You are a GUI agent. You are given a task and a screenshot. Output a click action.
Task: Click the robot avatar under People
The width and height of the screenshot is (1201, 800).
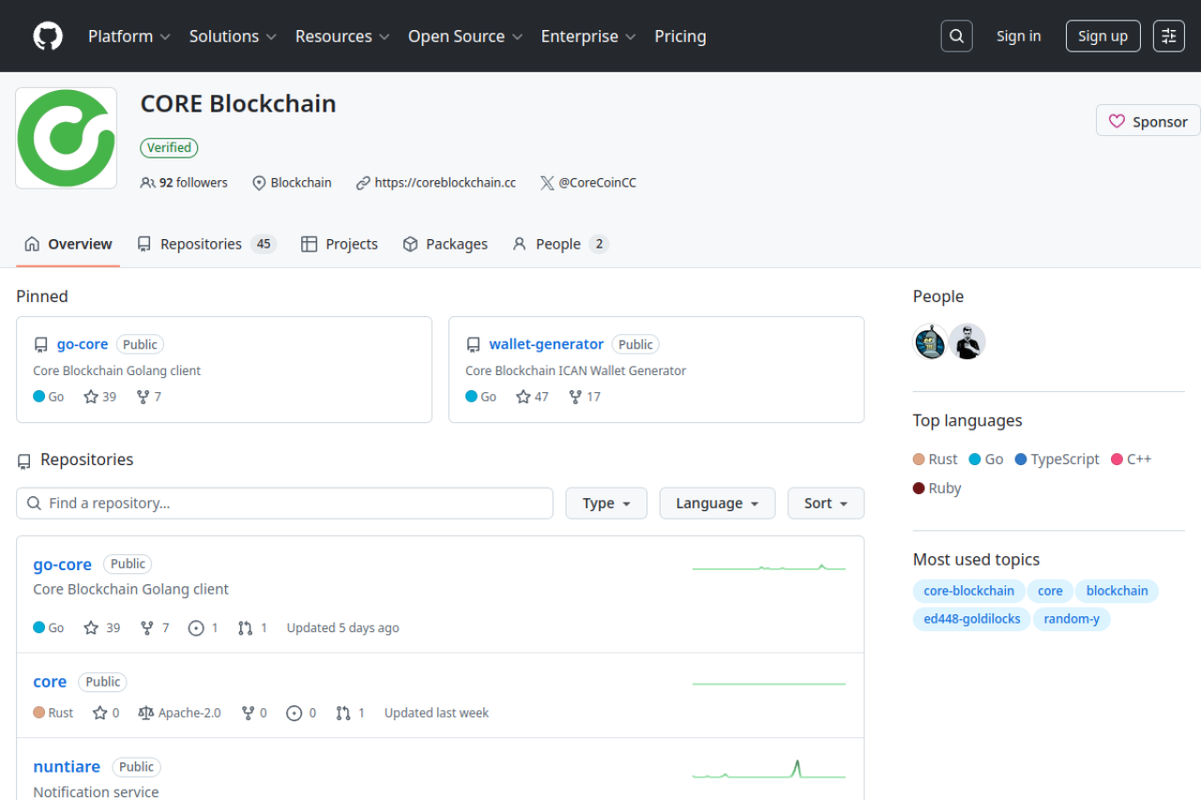pyautogui.click(x=931, y=342)
